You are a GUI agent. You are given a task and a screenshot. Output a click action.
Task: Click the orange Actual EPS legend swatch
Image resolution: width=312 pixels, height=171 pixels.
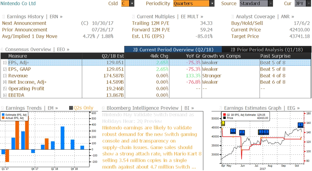click(x=3, y=118)
